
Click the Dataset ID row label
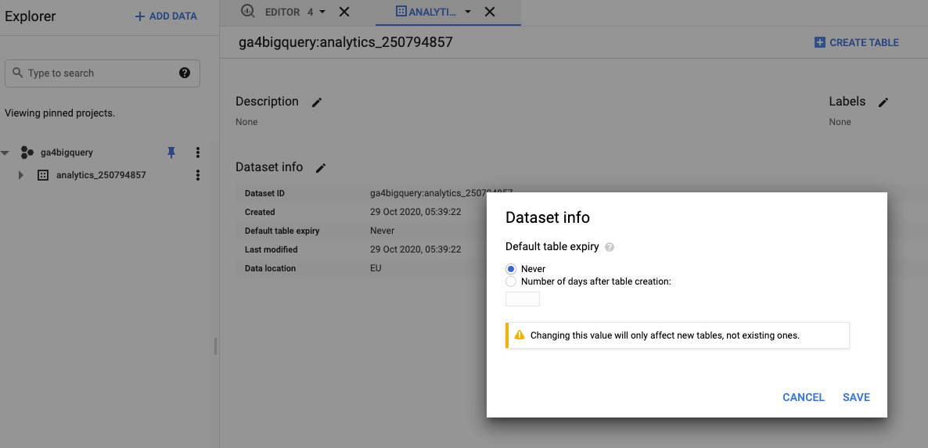(x=264, y=193)
